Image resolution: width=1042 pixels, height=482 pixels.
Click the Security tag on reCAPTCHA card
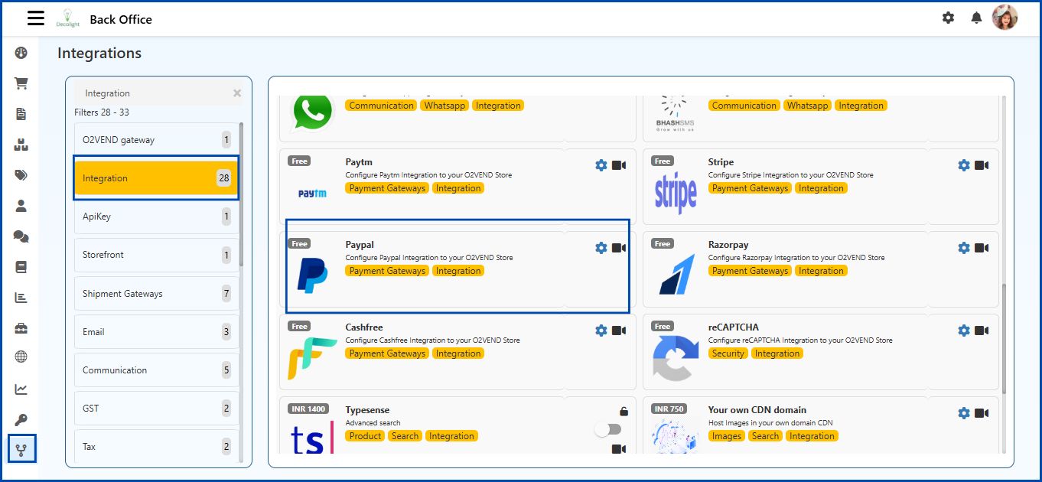pyautogui.click(x=728, y=353)
